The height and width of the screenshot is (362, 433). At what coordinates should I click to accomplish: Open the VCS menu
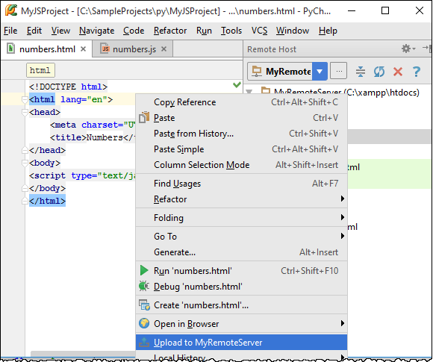(x=259, y=31)
